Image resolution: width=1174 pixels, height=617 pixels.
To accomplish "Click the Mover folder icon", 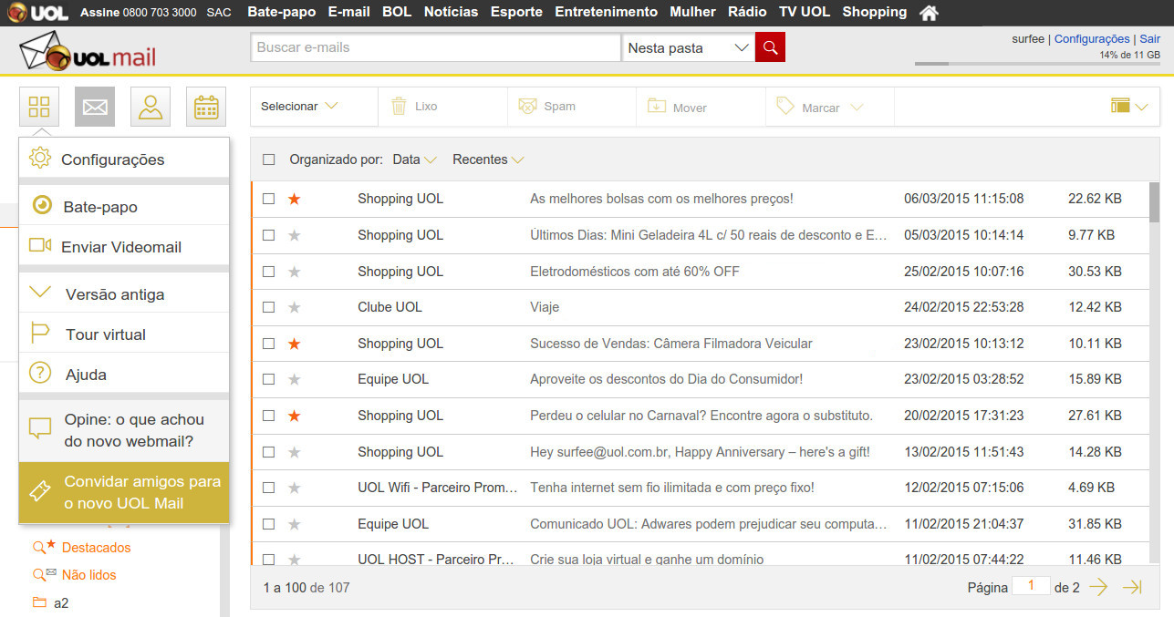I will [x=657, y=107].
